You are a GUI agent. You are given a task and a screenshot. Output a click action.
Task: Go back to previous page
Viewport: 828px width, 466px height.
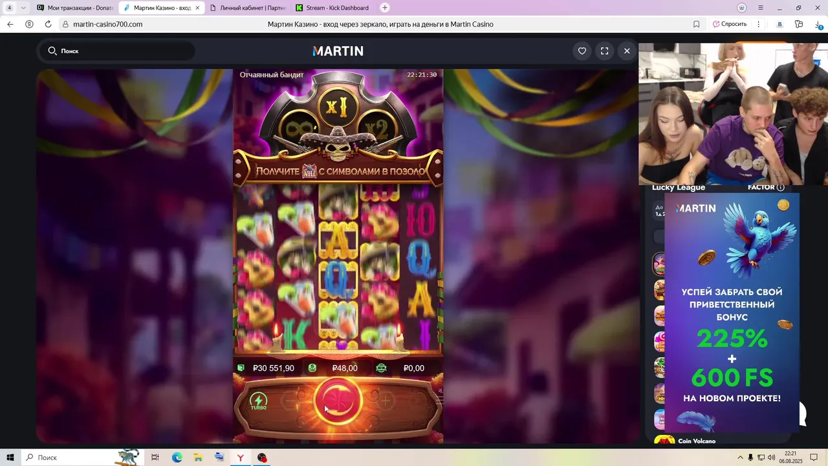pos(10,24)
